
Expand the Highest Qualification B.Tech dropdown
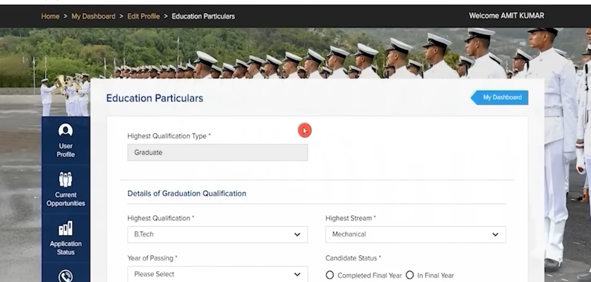point(217,234)
